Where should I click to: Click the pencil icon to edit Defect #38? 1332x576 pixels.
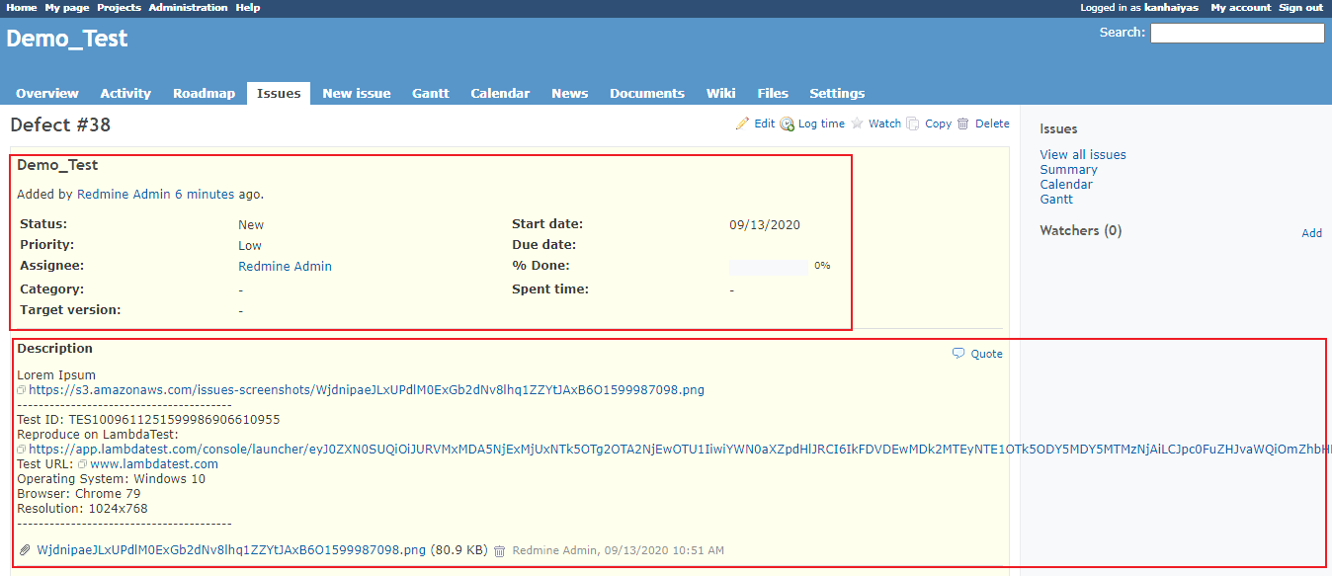click(743, 123)
